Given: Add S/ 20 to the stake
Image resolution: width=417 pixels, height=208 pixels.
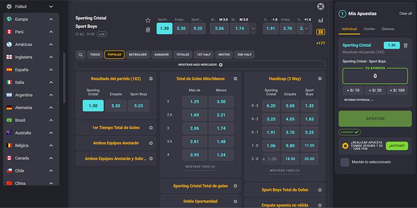Looking at the screenshot, I should tap(375, 90).
